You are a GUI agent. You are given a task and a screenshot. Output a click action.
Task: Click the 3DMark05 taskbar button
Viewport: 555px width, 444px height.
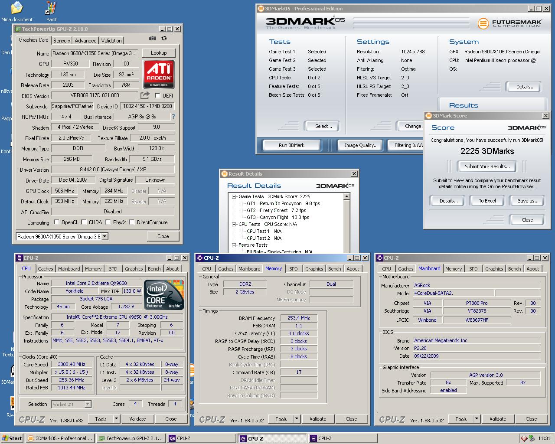[60, 438]
